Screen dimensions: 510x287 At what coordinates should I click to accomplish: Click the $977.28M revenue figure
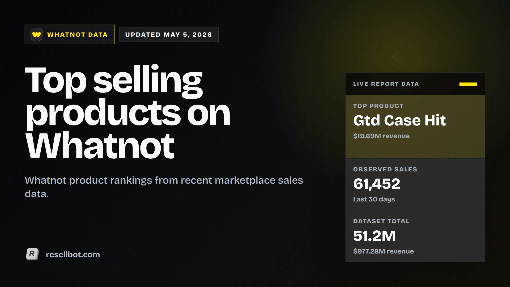383,251
